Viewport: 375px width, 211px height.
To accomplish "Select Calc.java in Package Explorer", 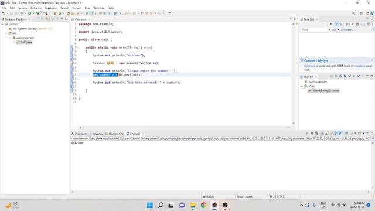I will click(x=24, y=42).
